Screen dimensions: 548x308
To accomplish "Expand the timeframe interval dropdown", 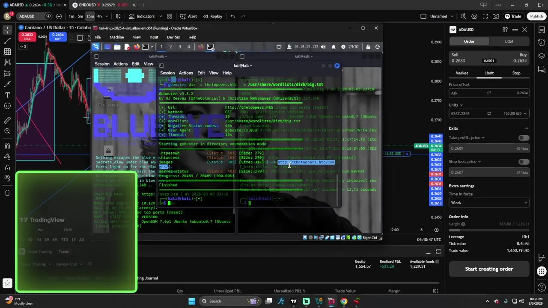I will [107, 16].
